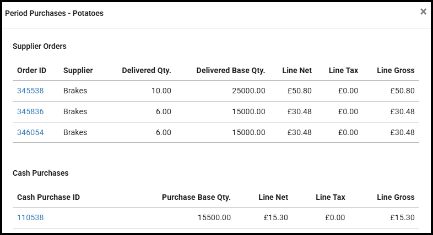Click the Period Purchases - Potatoes title

[54, 13]
